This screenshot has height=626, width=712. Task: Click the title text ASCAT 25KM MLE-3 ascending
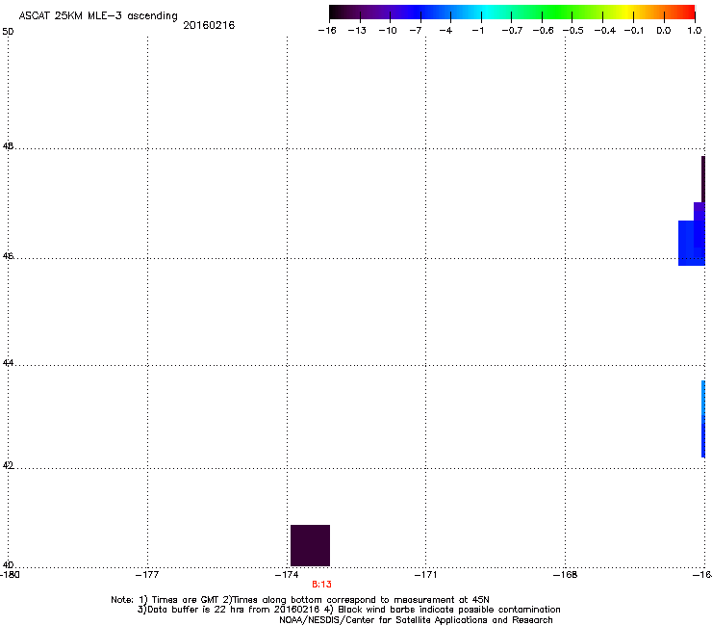[x=98, y=16]
